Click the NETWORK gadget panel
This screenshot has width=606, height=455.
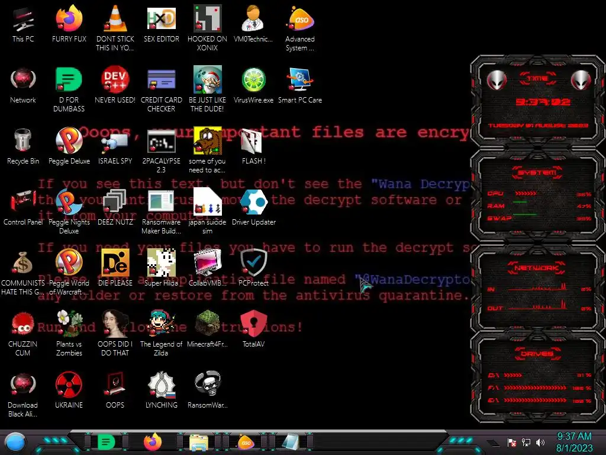pyautogui.click(x=538, y=287)
